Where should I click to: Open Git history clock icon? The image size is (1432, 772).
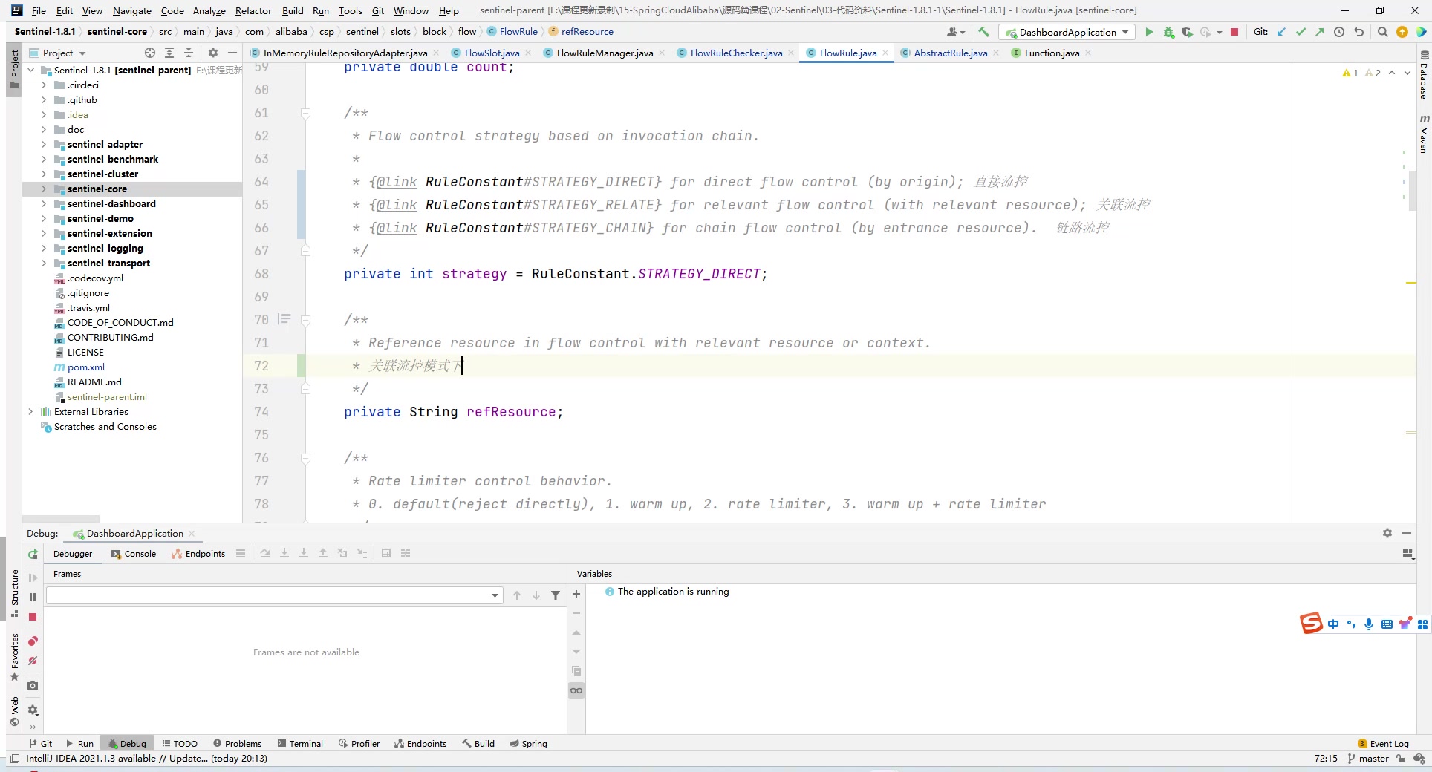coord(1339,32)
